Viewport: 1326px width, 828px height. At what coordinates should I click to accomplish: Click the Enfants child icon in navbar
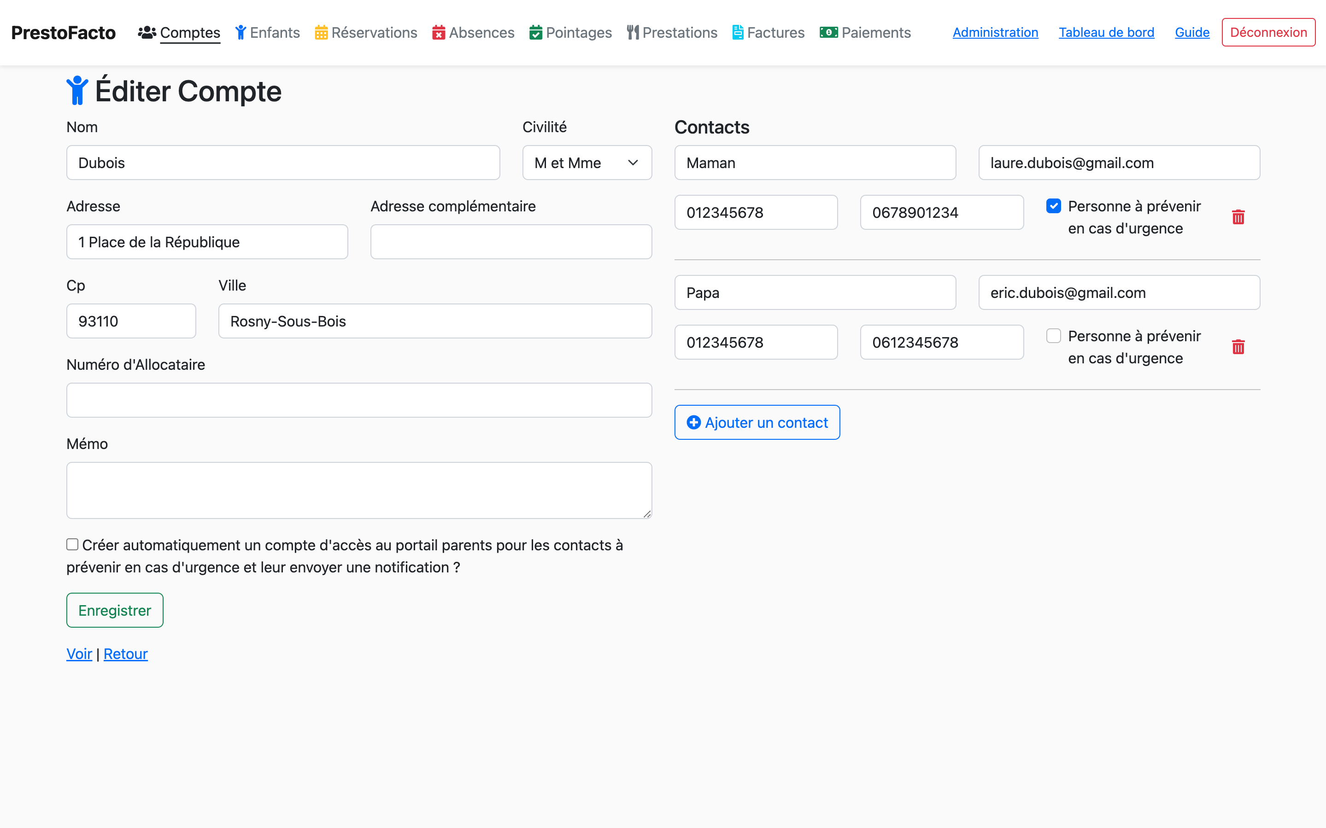tap(241, 32)
